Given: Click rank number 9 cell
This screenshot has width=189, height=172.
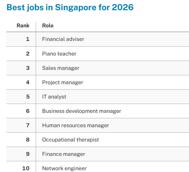Looking at the screenshot, I should [28, 154].
